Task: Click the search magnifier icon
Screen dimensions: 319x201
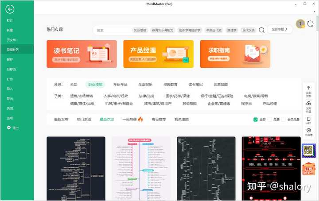Action: point(262,30)
